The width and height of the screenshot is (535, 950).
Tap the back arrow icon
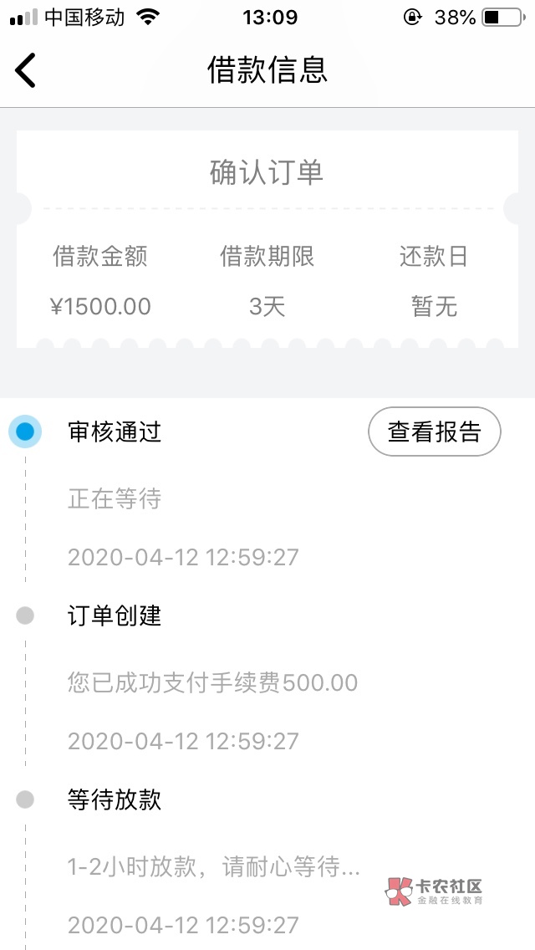pos(26,70)
